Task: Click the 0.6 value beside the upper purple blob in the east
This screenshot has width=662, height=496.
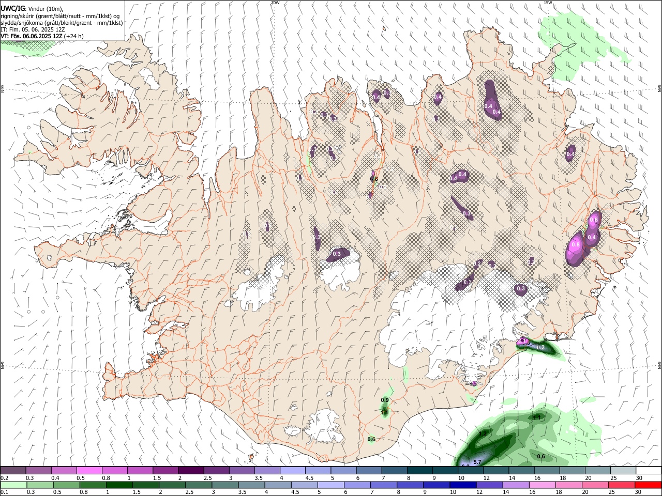Action: (594, 220)
